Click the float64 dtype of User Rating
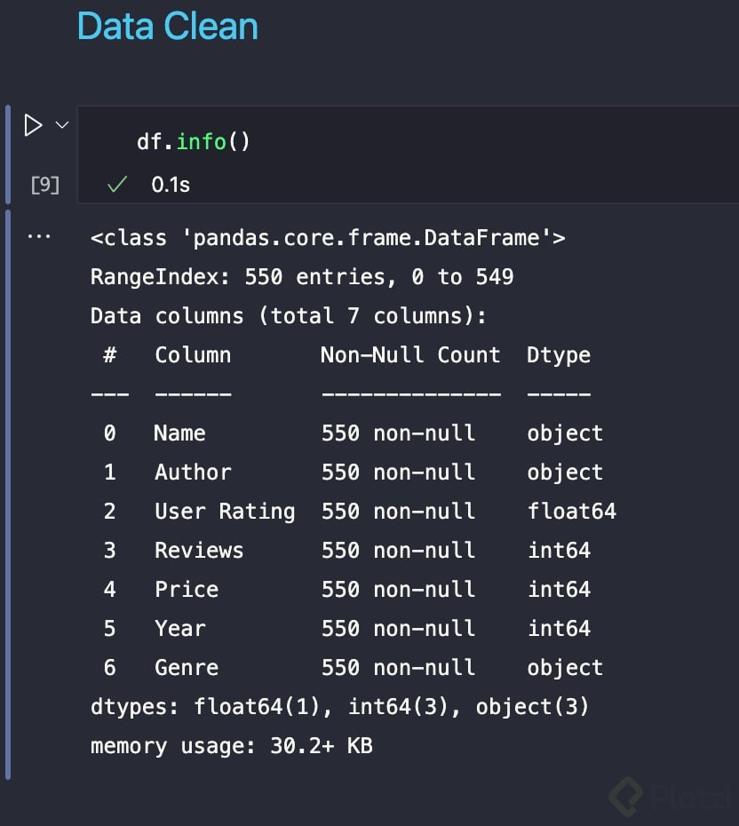The width and height of the screenshot is (739, 826). [x=571, y=512]
